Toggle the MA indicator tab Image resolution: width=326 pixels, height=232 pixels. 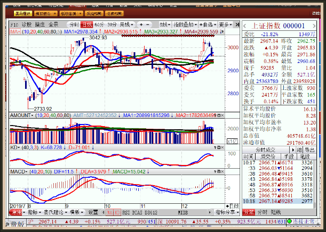109,212
